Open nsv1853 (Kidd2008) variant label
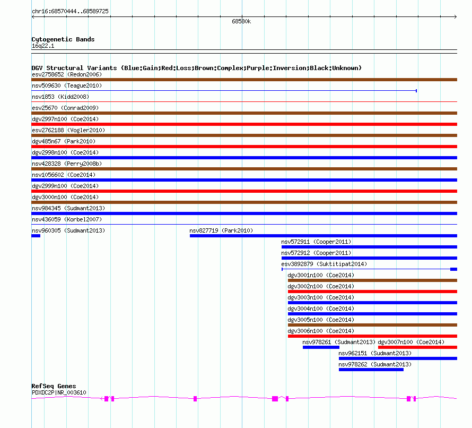 click(x=60, y=97)
